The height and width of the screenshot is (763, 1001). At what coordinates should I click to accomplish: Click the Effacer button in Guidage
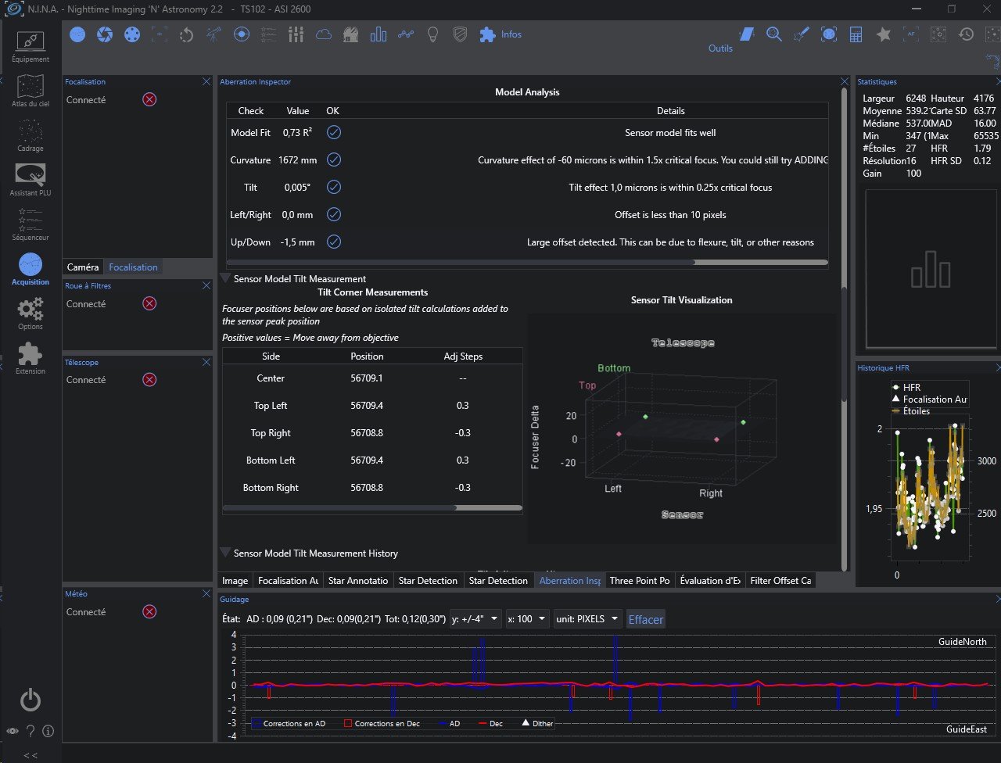coord(645,619)
